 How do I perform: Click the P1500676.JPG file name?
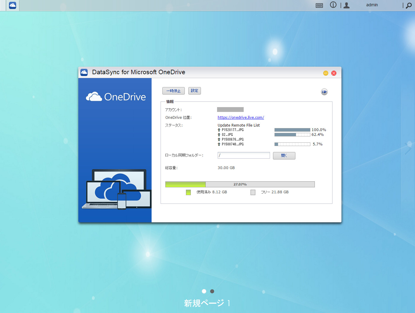click(233, 139)
